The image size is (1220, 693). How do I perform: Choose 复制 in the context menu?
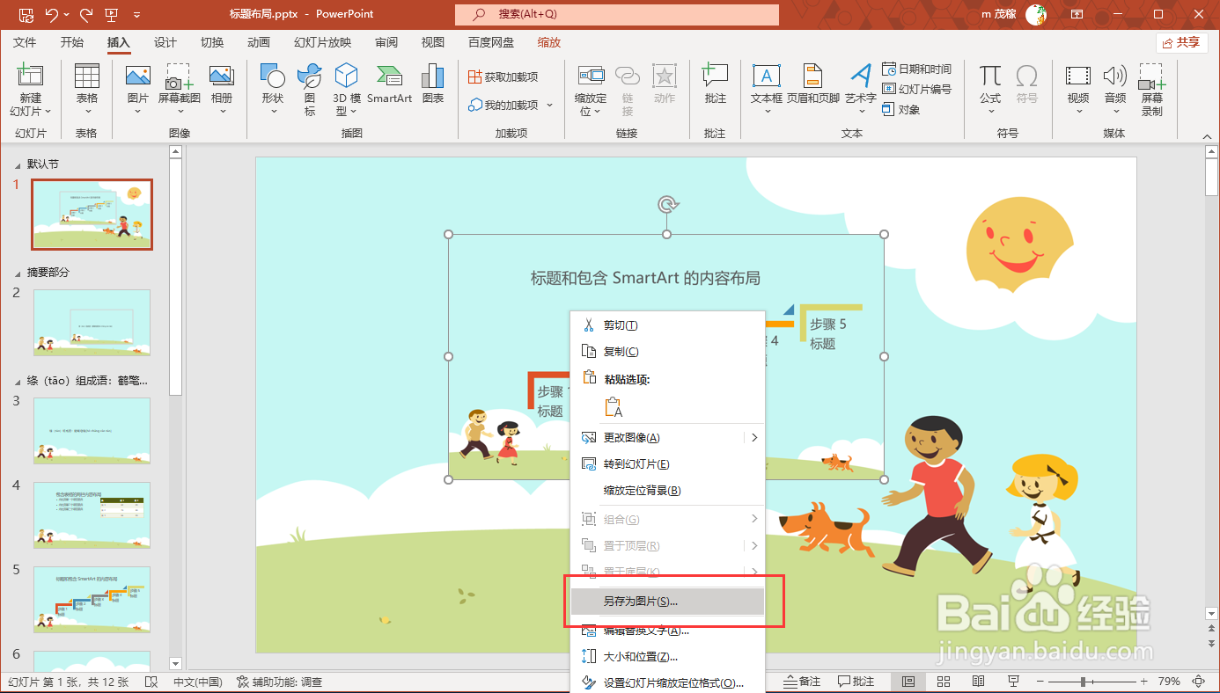[x=667, y=352]
